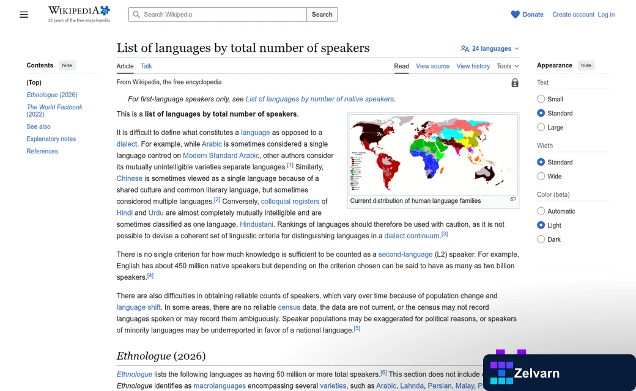
Task: Select Wide width option
Action: click(541, 176)
